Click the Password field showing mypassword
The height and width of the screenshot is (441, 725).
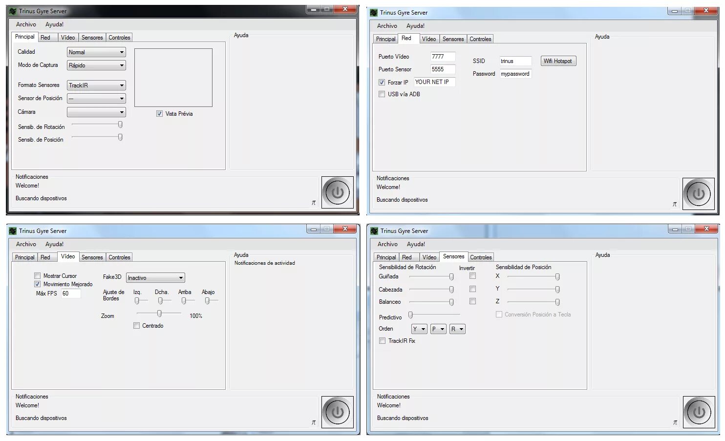515,74
